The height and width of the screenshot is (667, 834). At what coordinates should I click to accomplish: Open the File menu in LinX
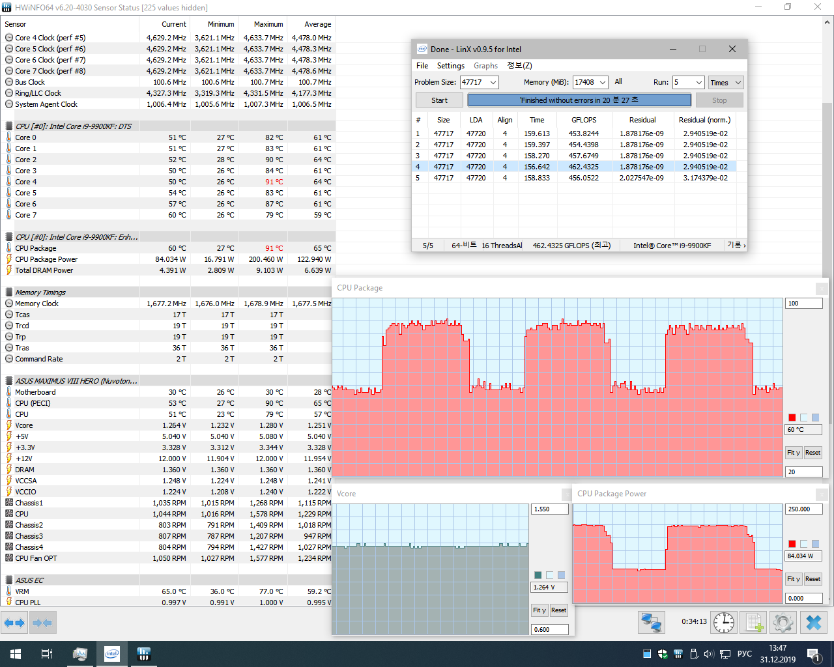[422, 66]
